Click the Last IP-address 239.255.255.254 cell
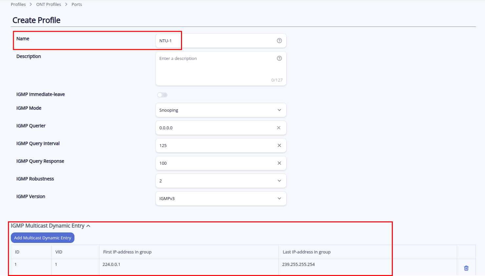Image resolution: width=485 pixels, height=276 pixels. pos(298,265)
